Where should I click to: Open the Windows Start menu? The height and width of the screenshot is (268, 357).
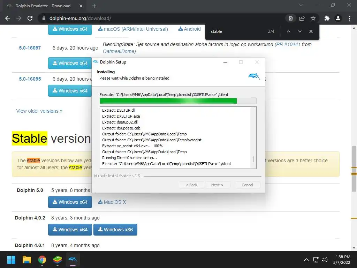click(11, 260)
